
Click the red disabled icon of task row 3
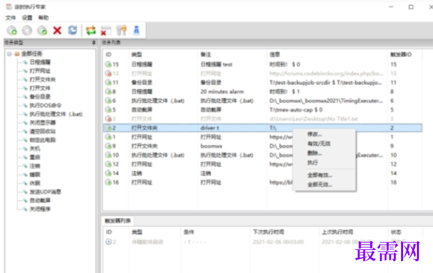click(109, 119)
